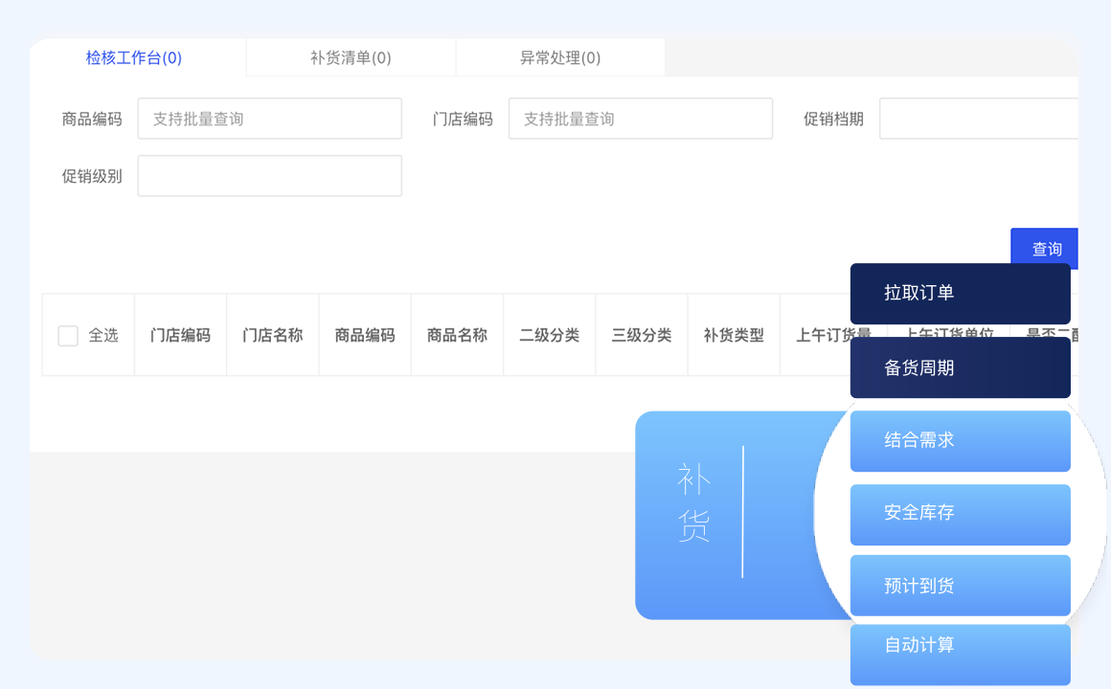1111x689 pixels.
Task: Click the 三级分类 column header
Action: point(641,336)
